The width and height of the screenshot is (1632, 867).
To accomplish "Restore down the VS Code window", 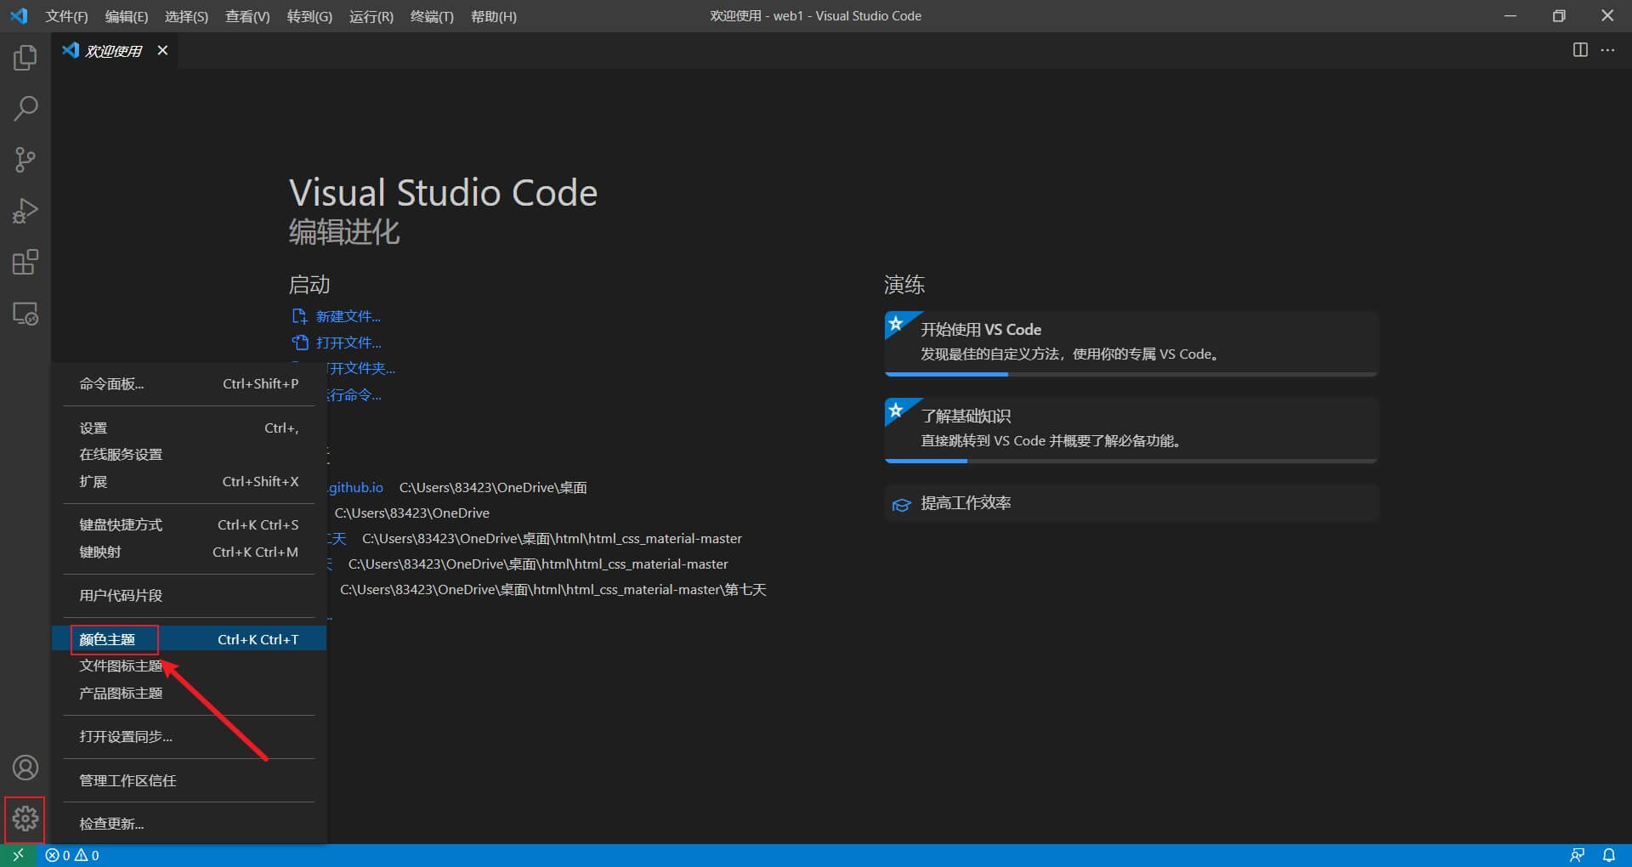I will [1559, 16].
